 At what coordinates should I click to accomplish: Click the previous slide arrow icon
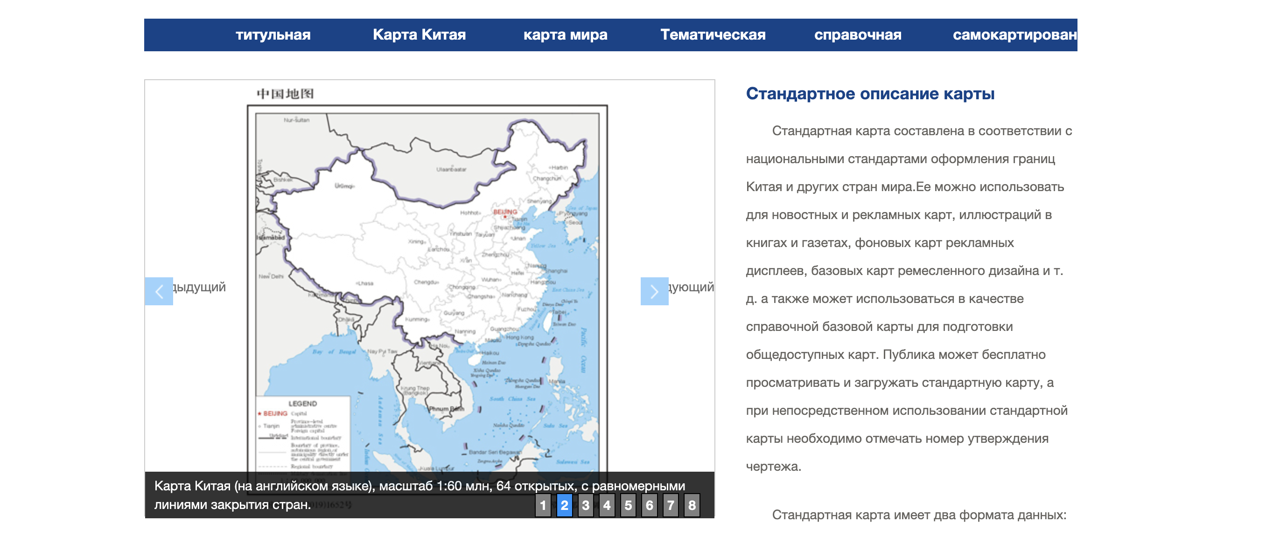[x=159, y=291]
